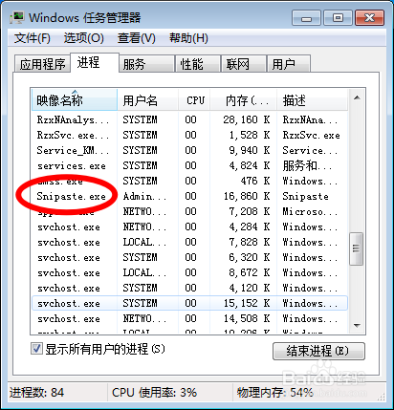Click the Microso... description cell
Screen dimensions: 394x410
coord(310,211)
